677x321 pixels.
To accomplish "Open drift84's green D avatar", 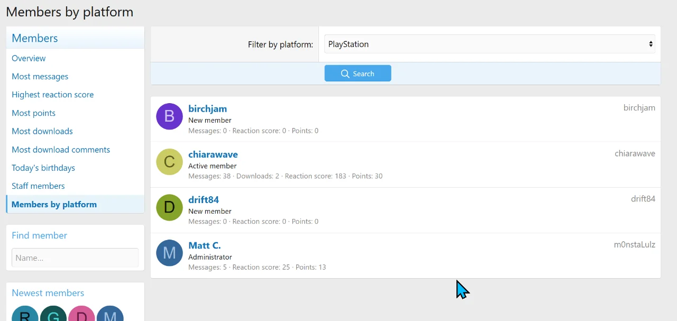I will pos(169,207).
